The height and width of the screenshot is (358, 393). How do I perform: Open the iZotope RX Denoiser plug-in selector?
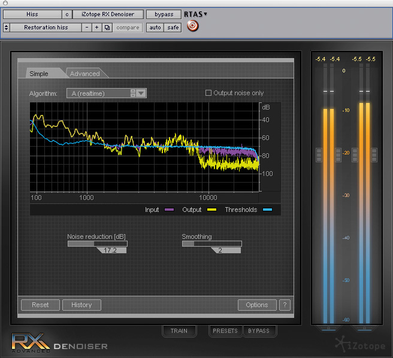pos(108,14)
